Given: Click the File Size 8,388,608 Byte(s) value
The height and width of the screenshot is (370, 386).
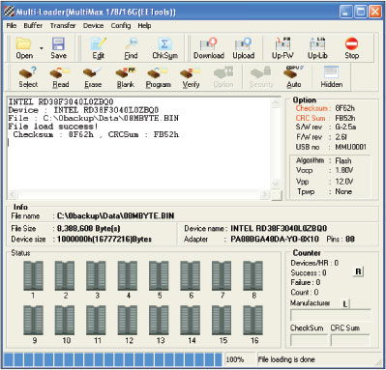Looking at the screenshot, I should pos(88,228).
